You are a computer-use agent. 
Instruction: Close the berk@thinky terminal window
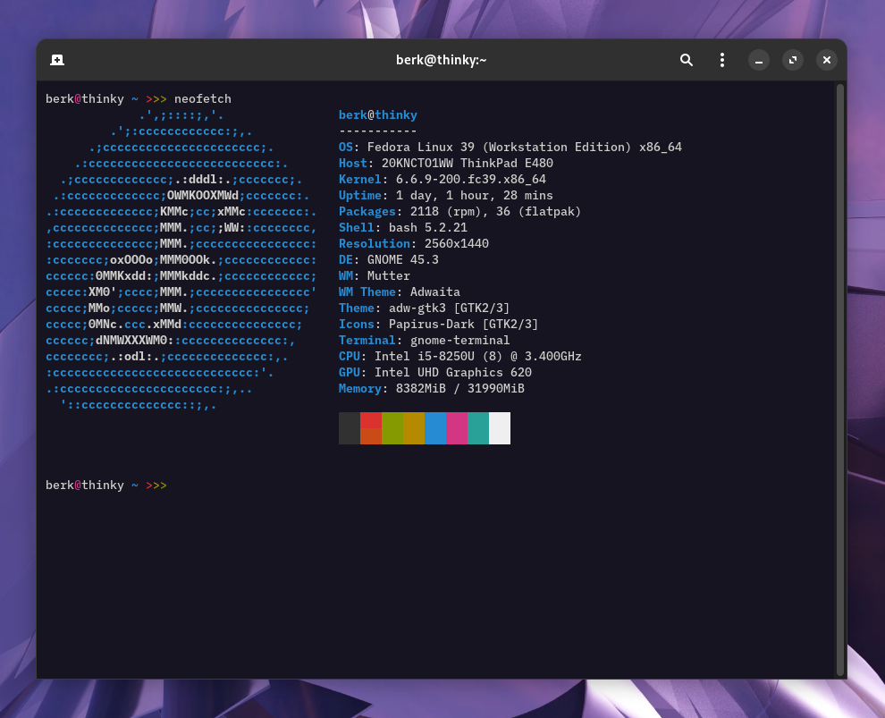click(x=827, y=60)
